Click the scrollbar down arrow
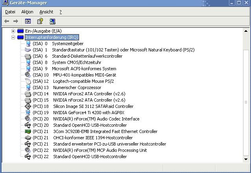The width and height of the screenshot is (251, 173). click(246, 159)
